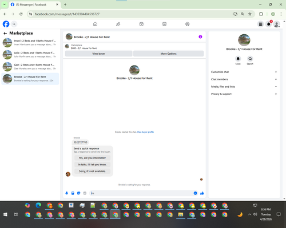
Task: Open Julio - 2 Beds and 1 Baths conversation
Action: (x=30, y=55)
